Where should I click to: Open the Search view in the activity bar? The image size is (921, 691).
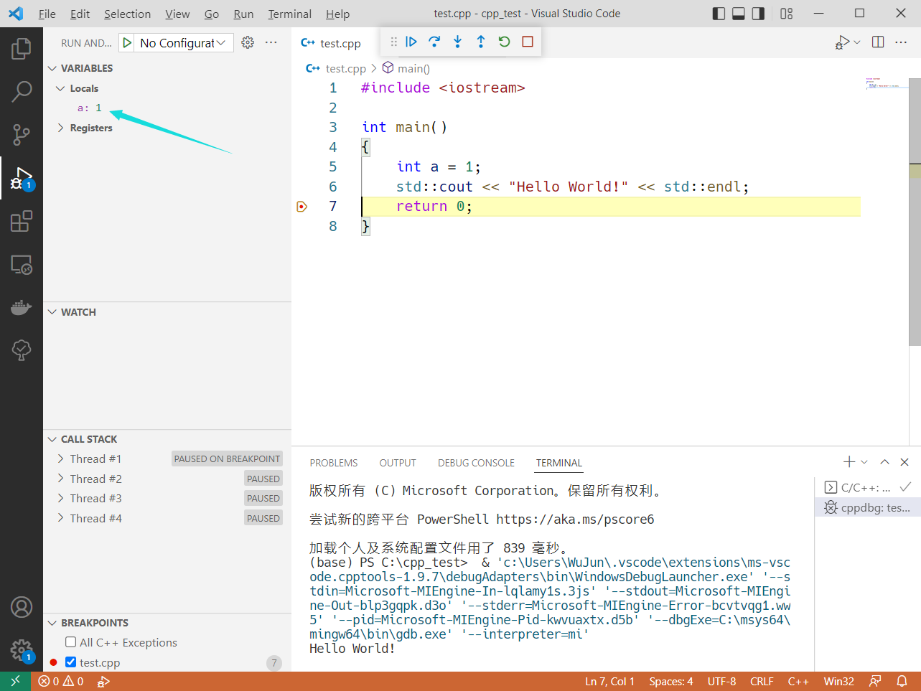[22, 92]
